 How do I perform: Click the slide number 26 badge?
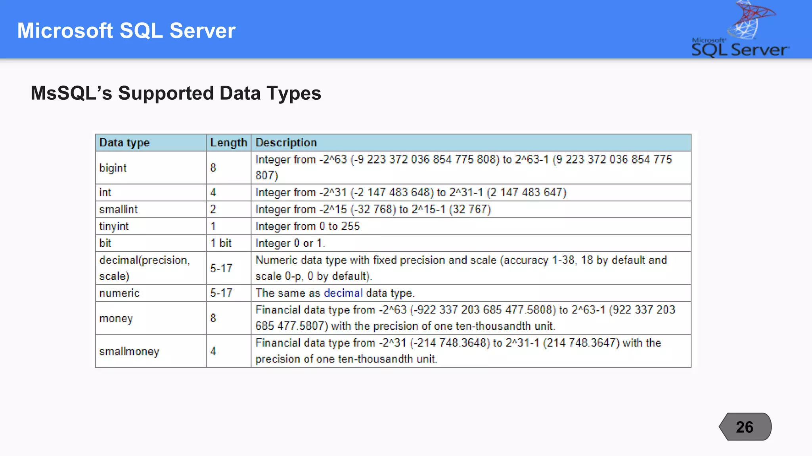click(x=745, y=427)
